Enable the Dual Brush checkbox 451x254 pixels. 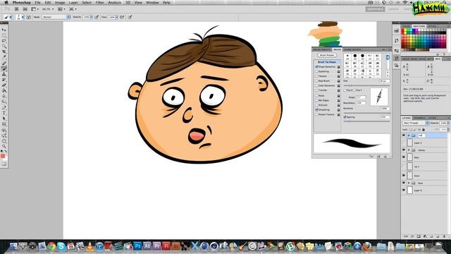pos(316,81)
